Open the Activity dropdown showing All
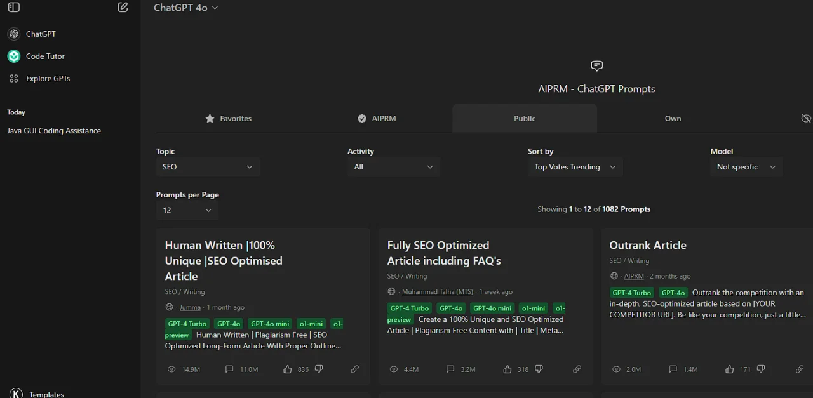 [393, 167]
